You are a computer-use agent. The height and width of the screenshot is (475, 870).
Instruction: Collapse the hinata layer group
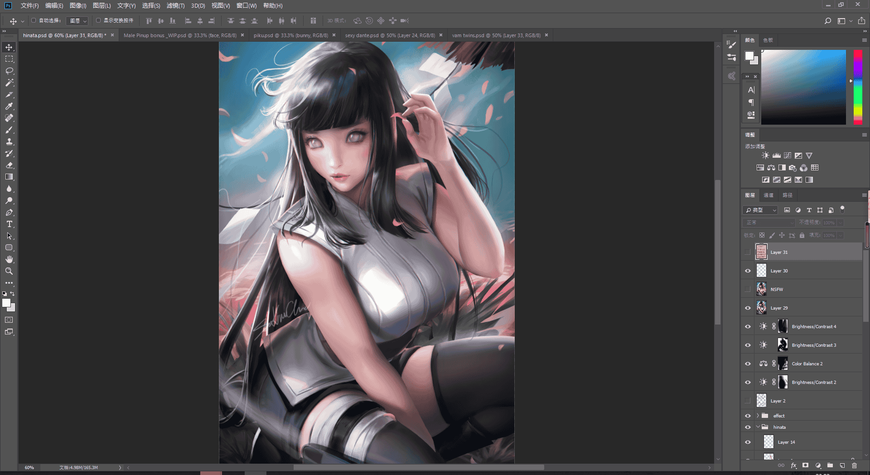758,427
